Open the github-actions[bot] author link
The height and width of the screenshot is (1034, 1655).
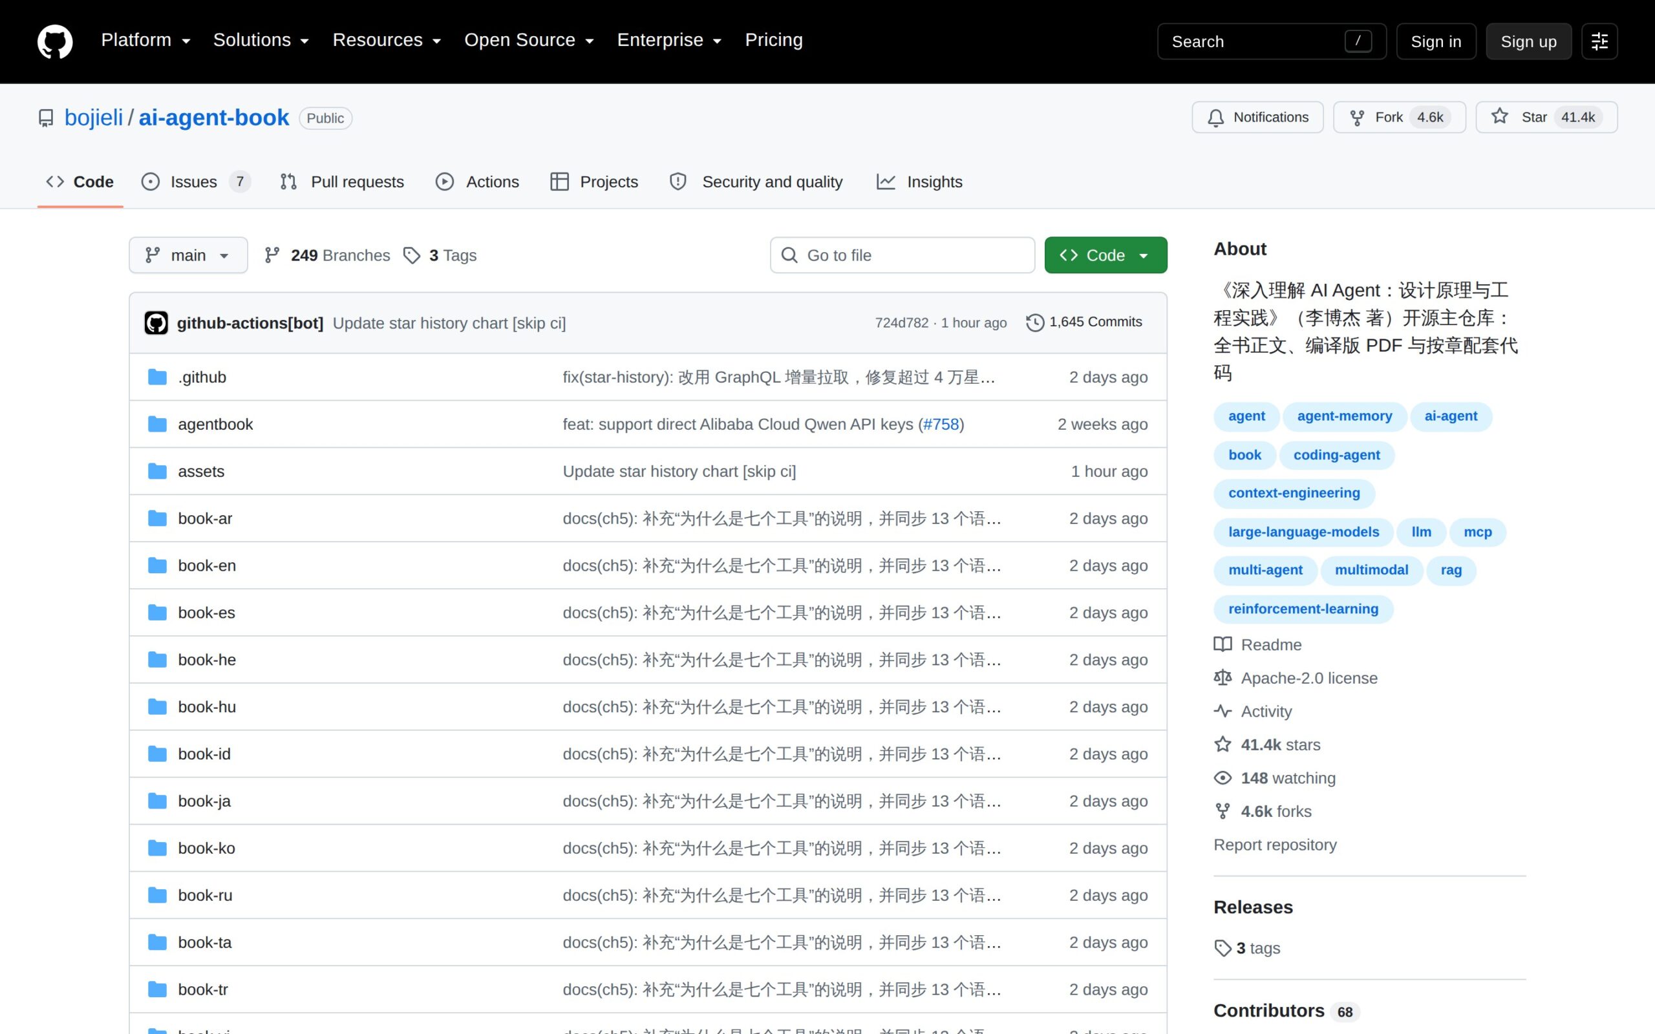pyautogui.click(x=250, y=322)
